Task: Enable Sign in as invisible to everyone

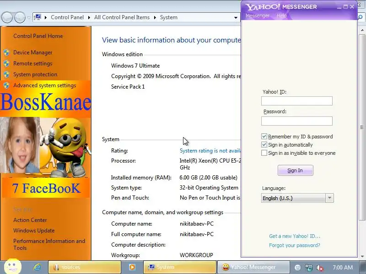Action: 264,153
